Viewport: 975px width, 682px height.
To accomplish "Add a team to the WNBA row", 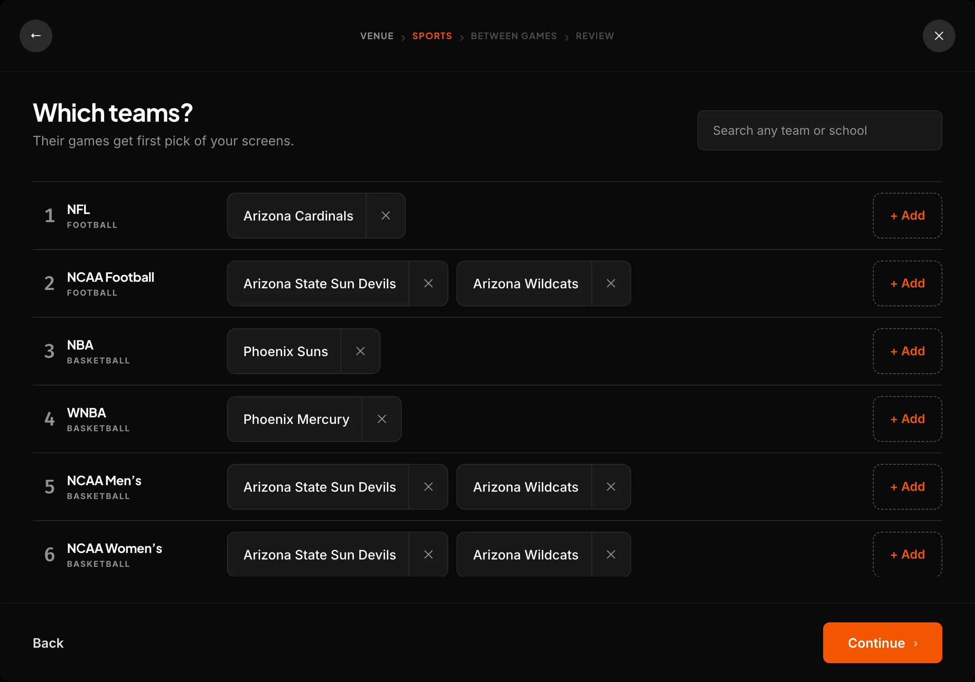I will click(907, 419).
